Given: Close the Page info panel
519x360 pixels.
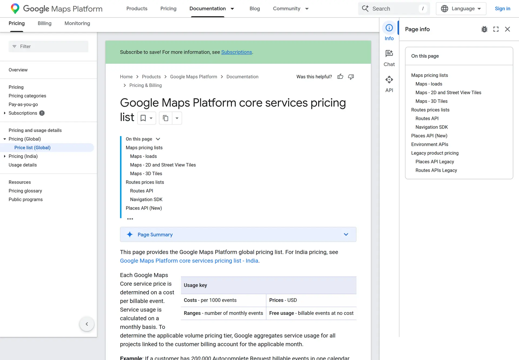Looking at the screenshot, I should tap(507, 29).
